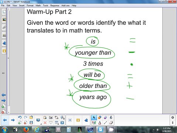This screenshot has width=177, height=133.
Task: Undo the last action
Action: click(20, 117)
